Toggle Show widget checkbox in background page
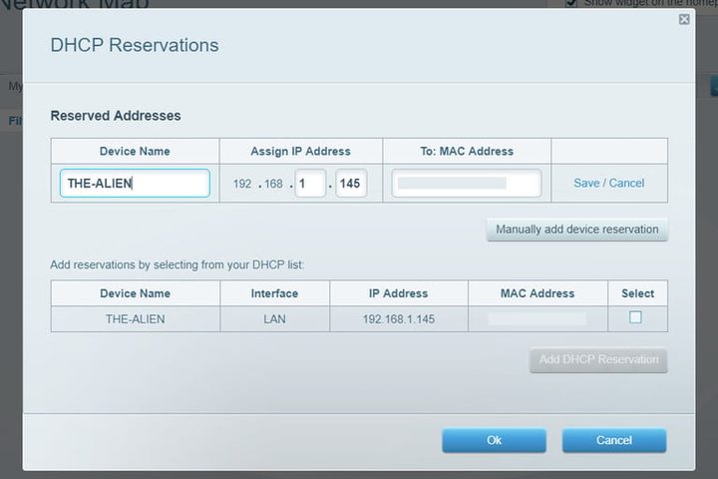The height and width of the screenshot is (479, 718). pos(571,3)
